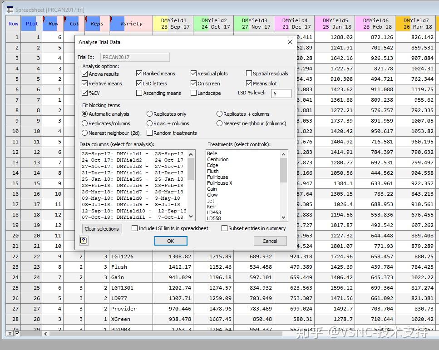Select Centurion in the Treatments list
The image size is (439, 350).
coord(217,159)
